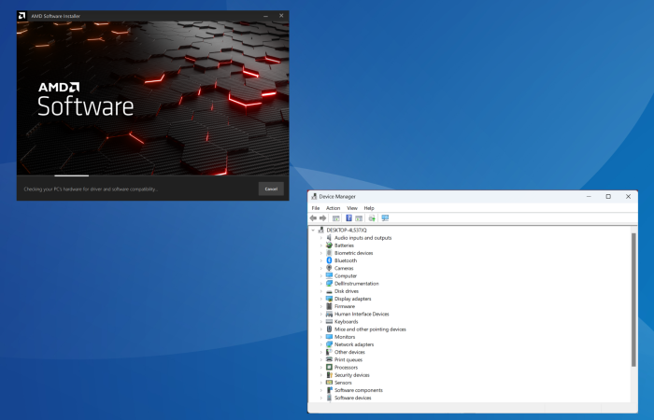Expand the Other devices category
The height and width of the screenshot is (420, 654).
(321, 352)
